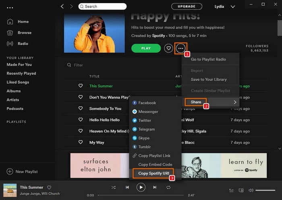Click the UPGRADE button

[x=187, y=6]
